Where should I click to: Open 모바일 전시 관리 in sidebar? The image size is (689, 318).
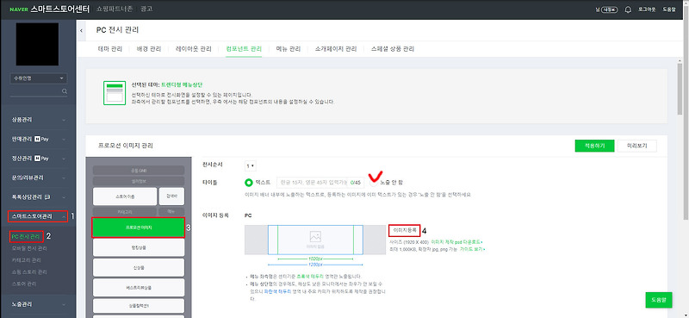pyautogui.click(x=29, y=248)
